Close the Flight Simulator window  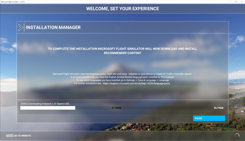pyautogui.click(x=242, y=2)
